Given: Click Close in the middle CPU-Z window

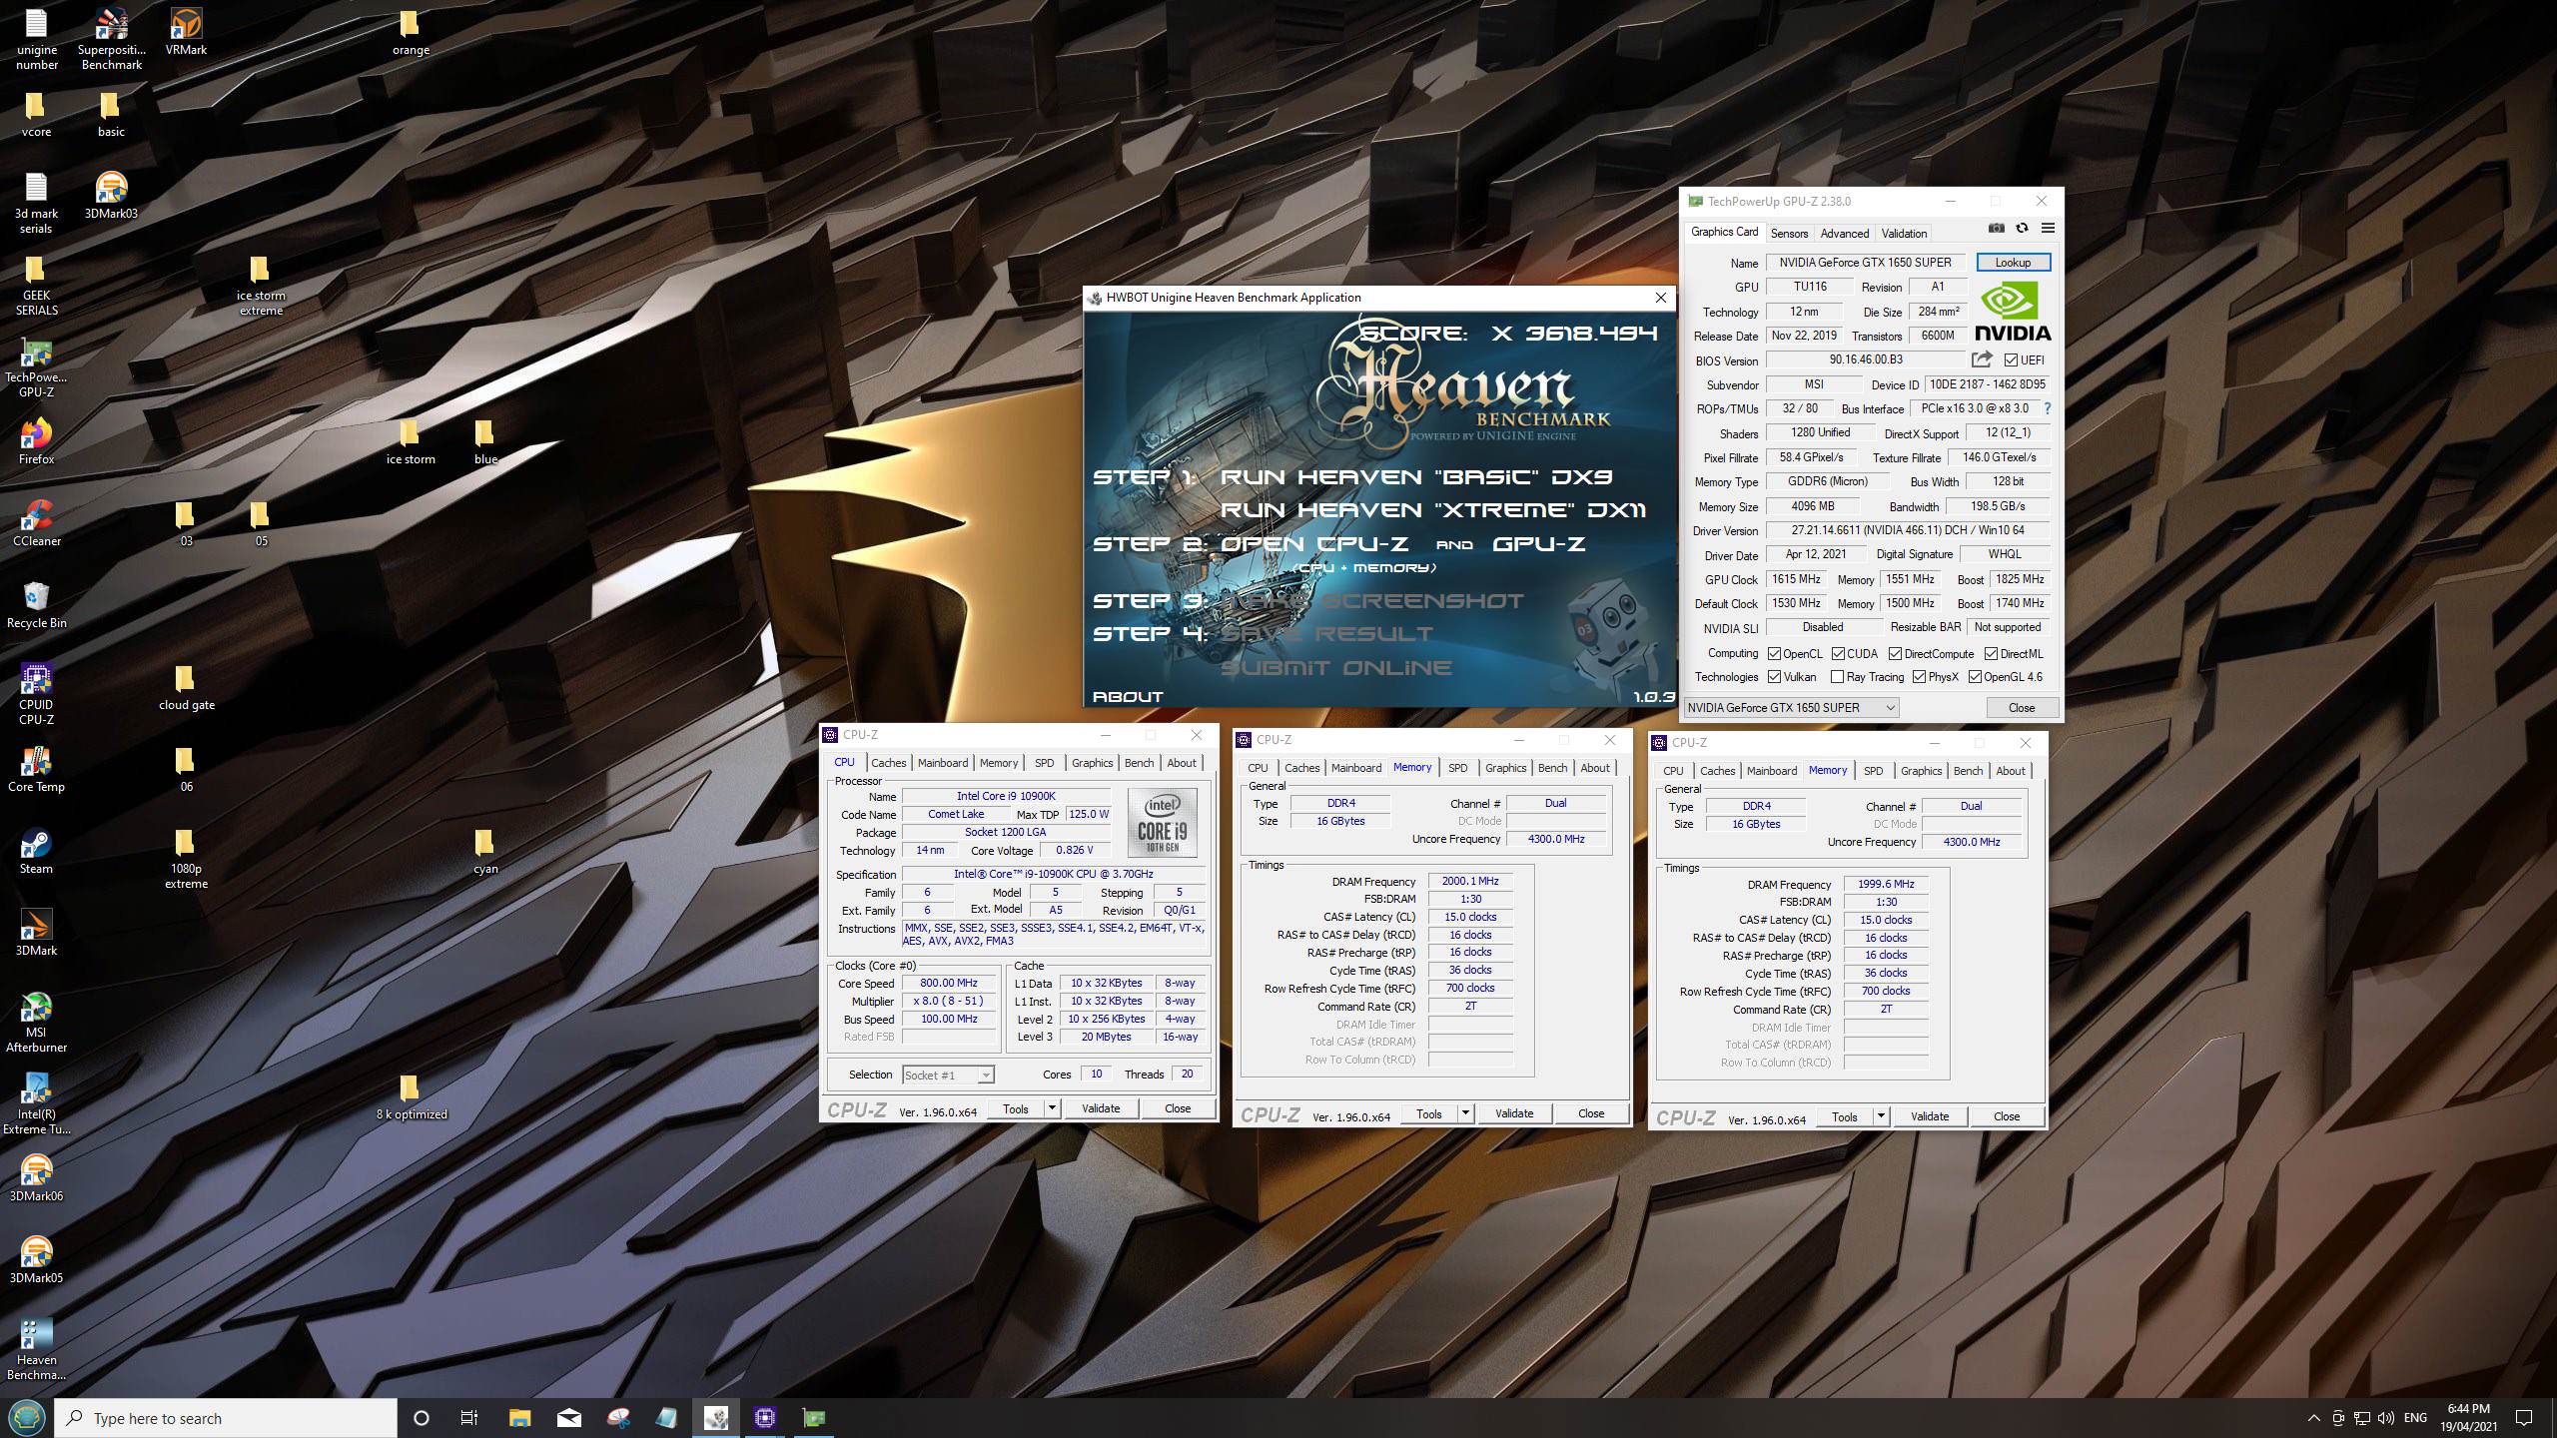Looking at the screenshot, I should click(1591, 1113).
